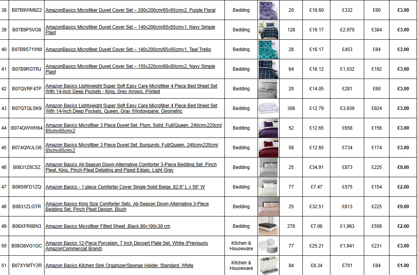
Task: Select the £556 cell
Action: (376, 226)
